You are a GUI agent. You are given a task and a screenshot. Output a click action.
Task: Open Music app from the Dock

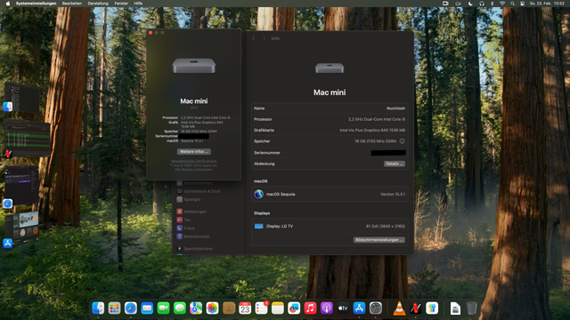[310, 308]
